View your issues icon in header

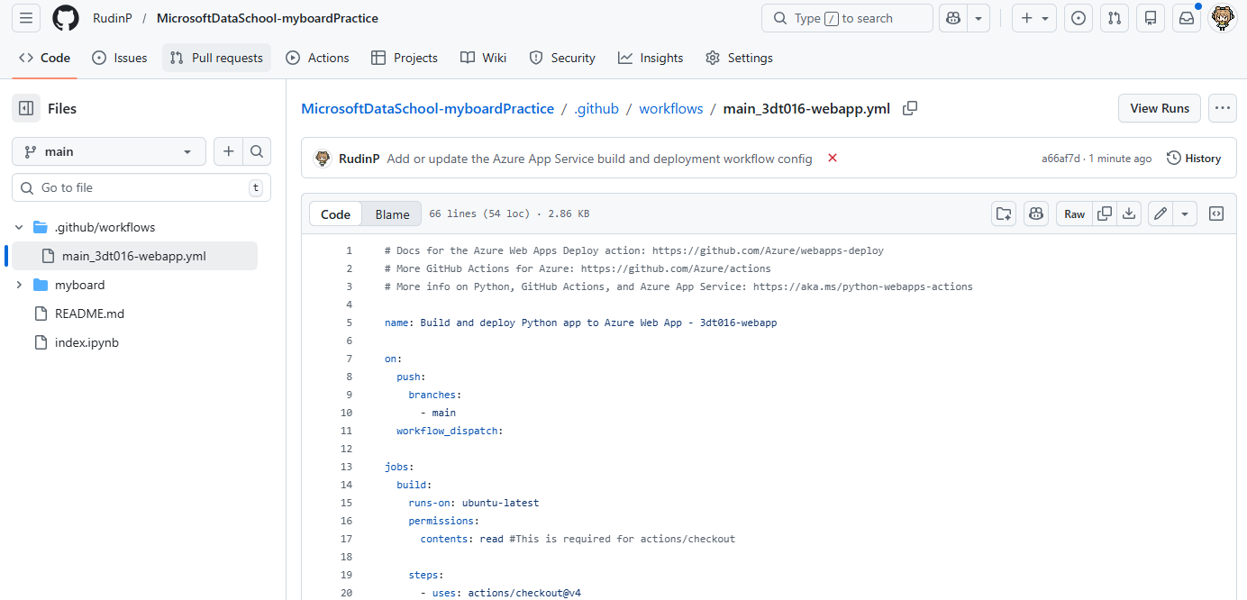tap(1079, 18)
